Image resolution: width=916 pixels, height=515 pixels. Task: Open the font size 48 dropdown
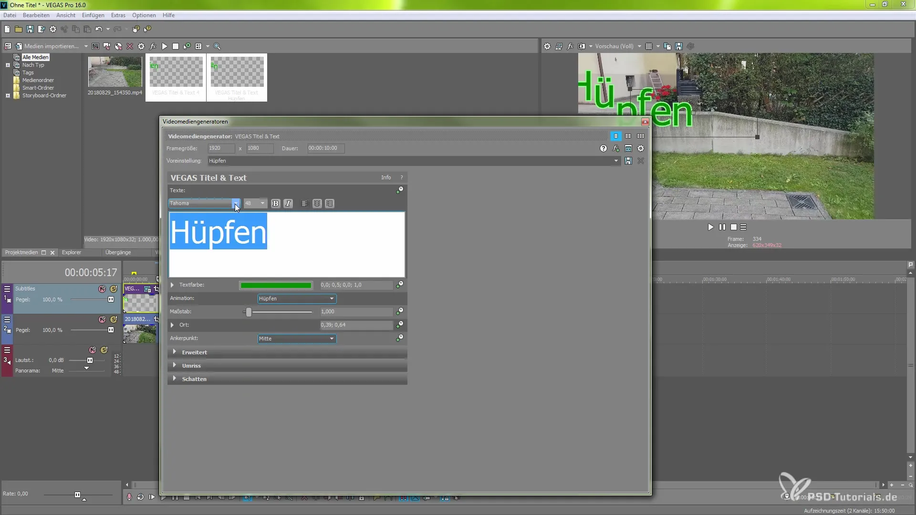(x=262, y=204)
